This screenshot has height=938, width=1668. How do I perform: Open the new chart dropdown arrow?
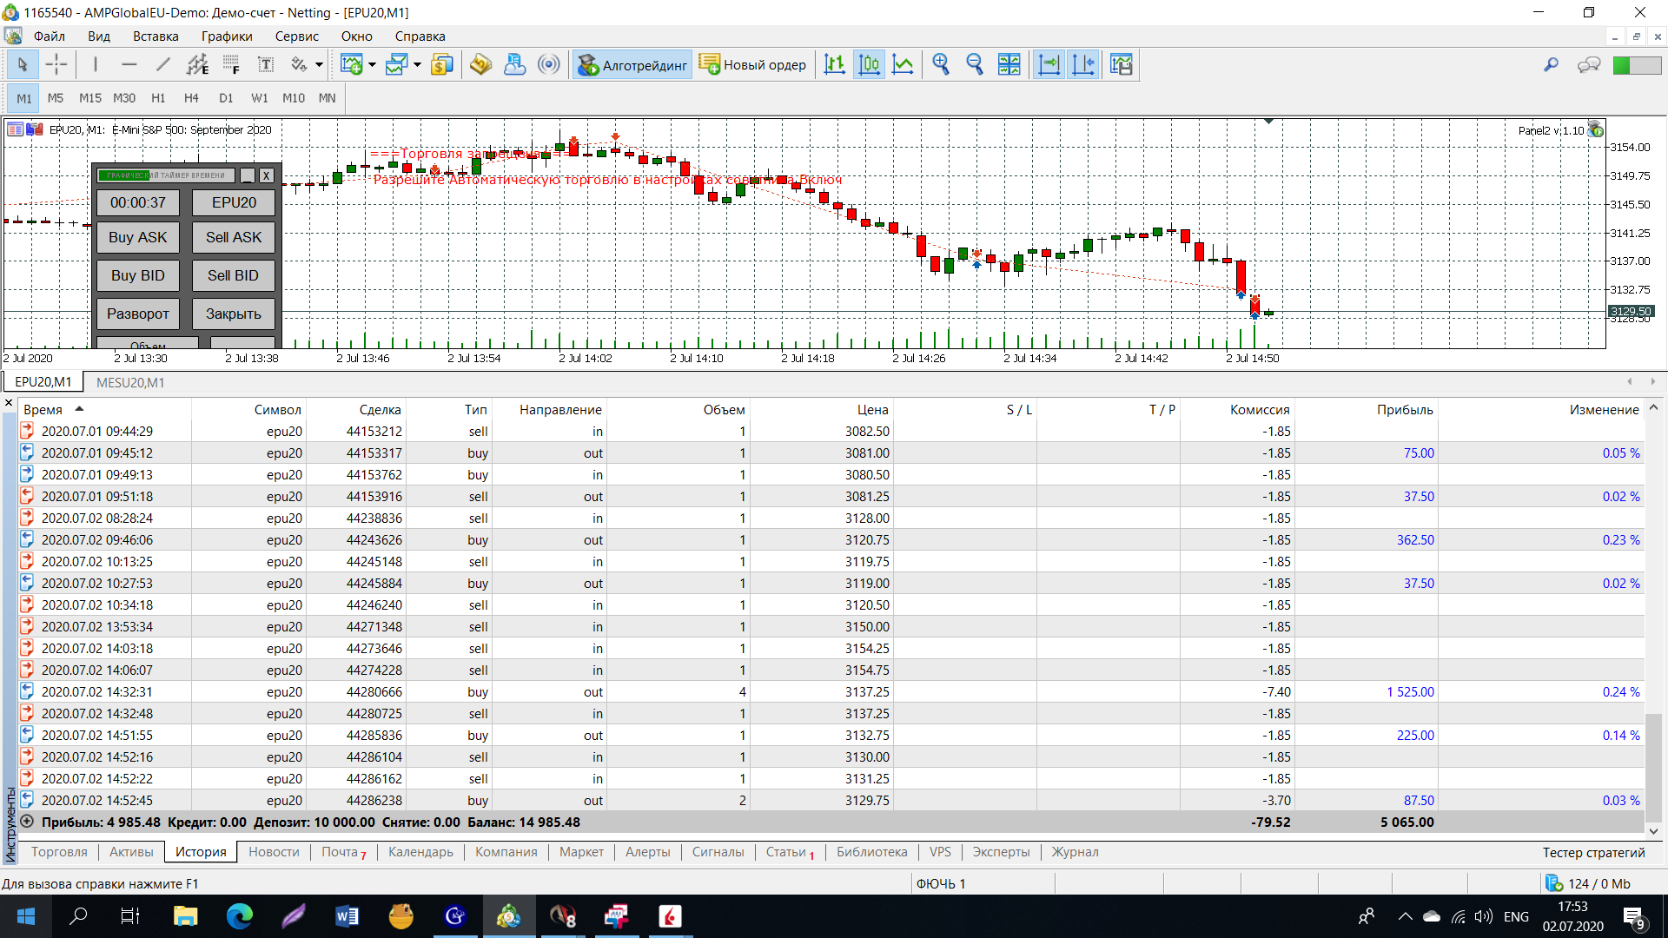(x=373, y=64)
